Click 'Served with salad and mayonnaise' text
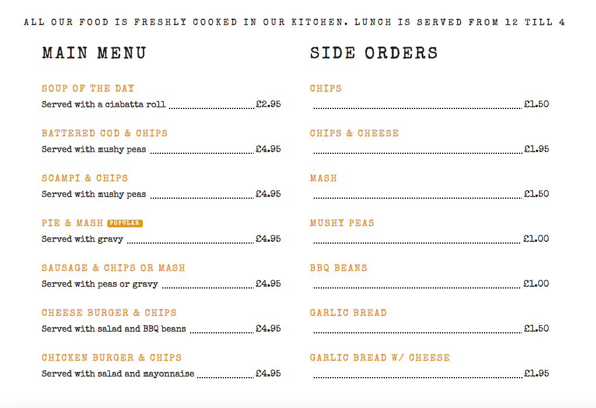The image size is (596, 408). click(x=118, y=374)
